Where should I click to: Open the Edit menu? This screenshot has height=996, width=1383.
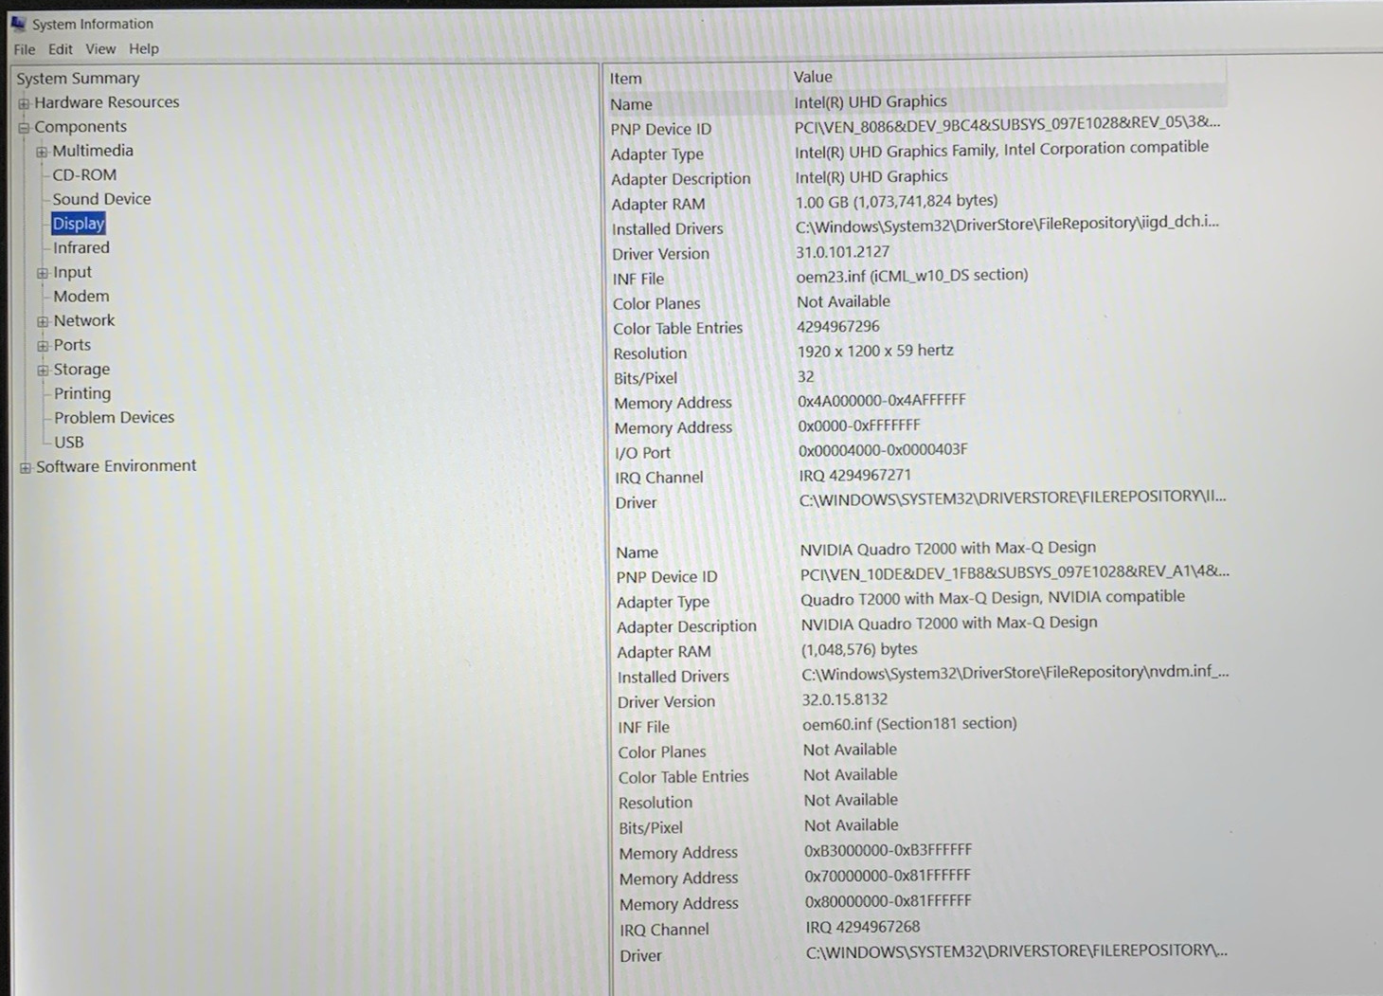61,49
